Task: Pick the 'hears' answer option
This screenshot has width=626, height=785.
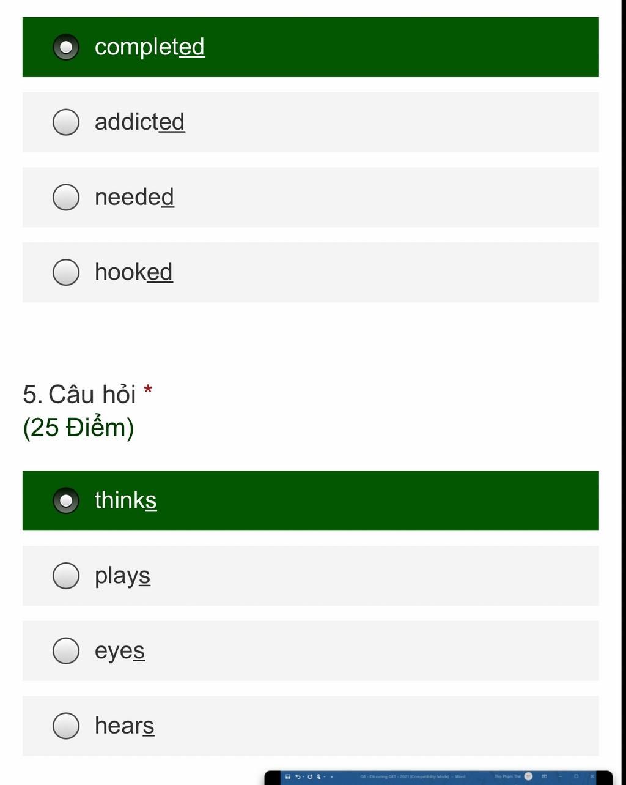Action: pos(311,726)
